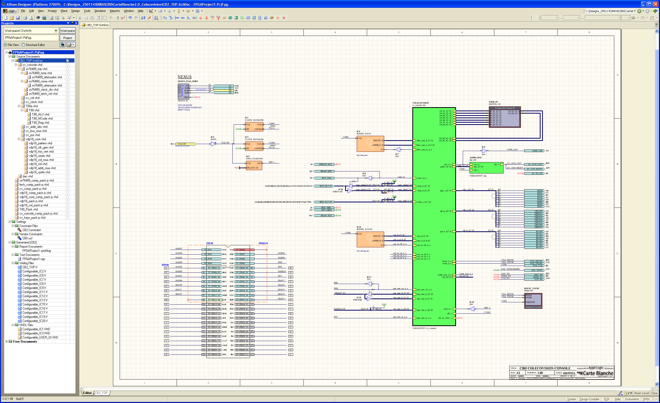This screenshot has height=403, width=660.
Task: Click the Print Preview icon
Action: [31, 18]
